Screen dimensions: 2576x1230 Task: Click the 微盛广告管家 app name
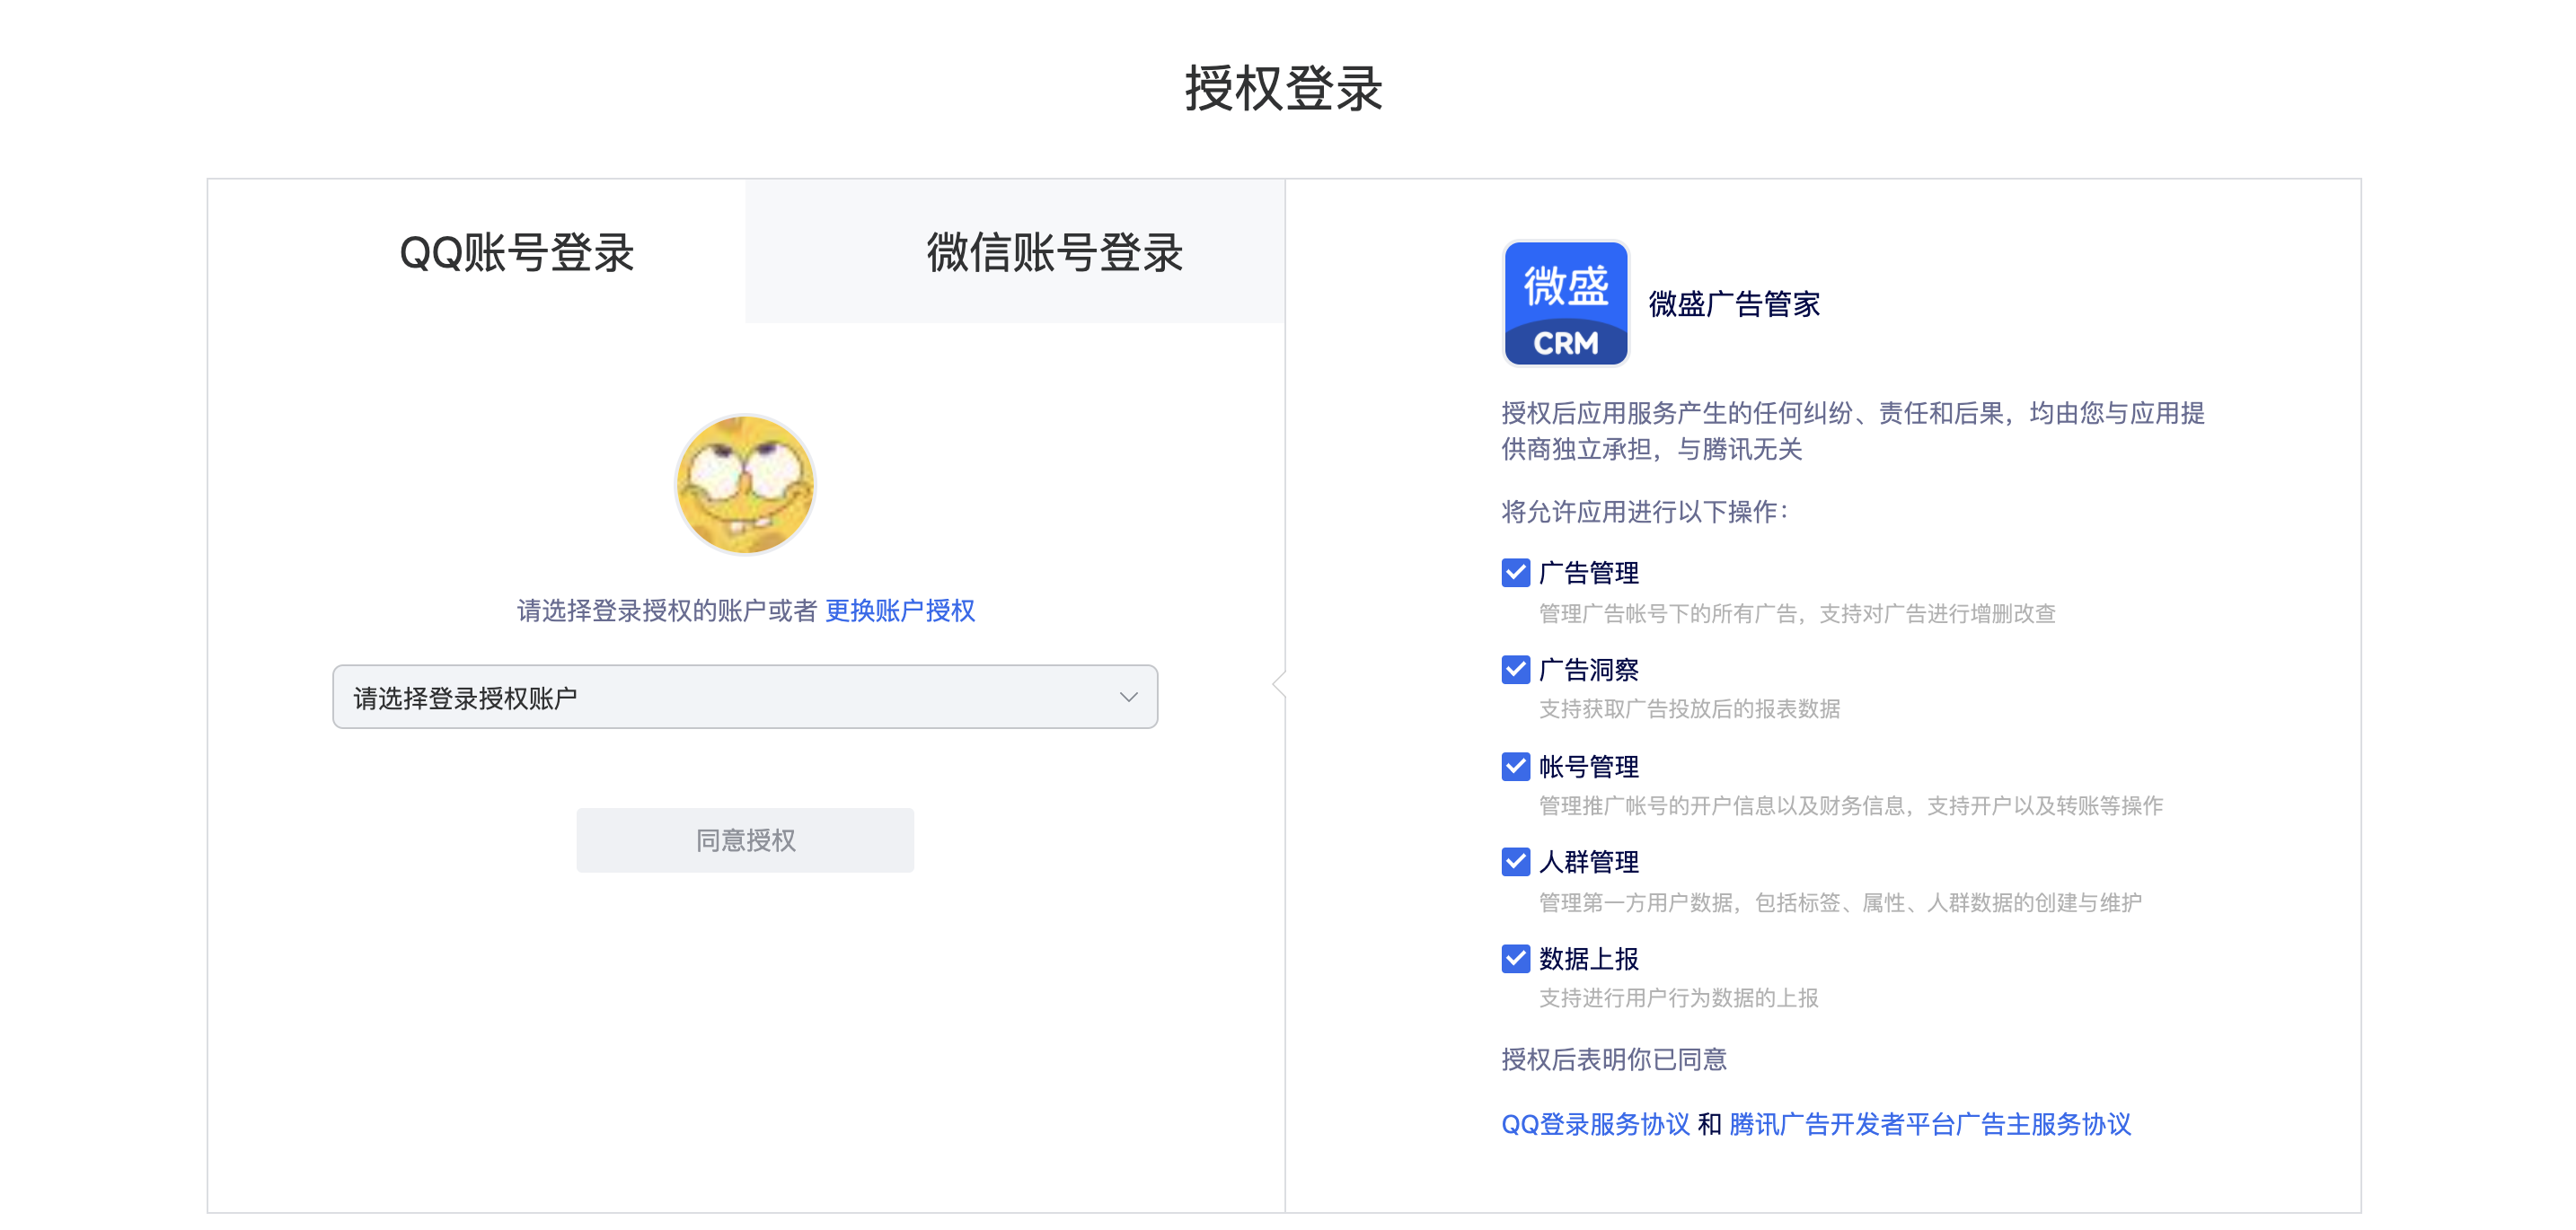[x=1734, y=303]
